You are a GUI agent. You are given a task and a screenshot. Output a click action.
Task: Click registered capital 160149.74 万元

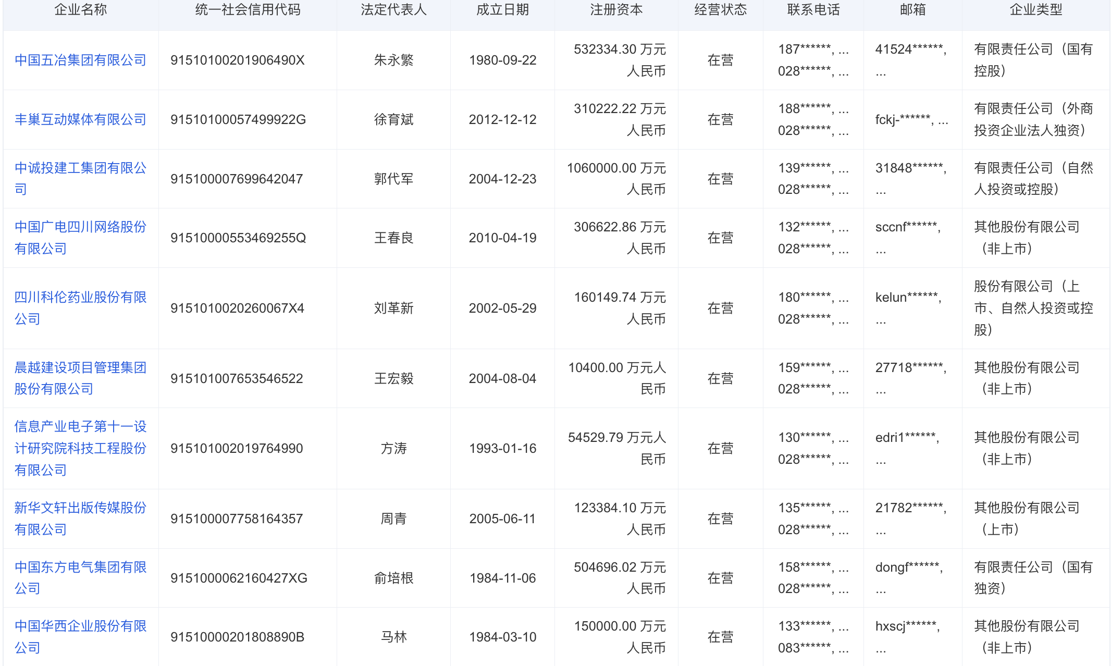620,297
